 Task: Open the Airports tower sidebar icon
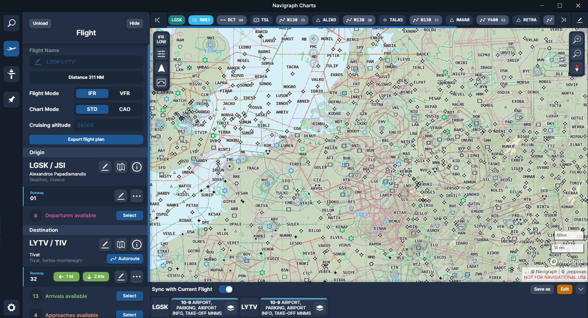tap(11, 74)
